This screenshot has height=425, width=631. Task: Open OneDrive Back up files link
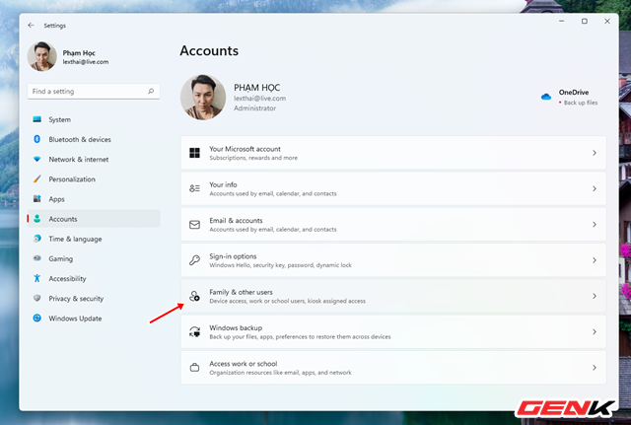[581, 103]
